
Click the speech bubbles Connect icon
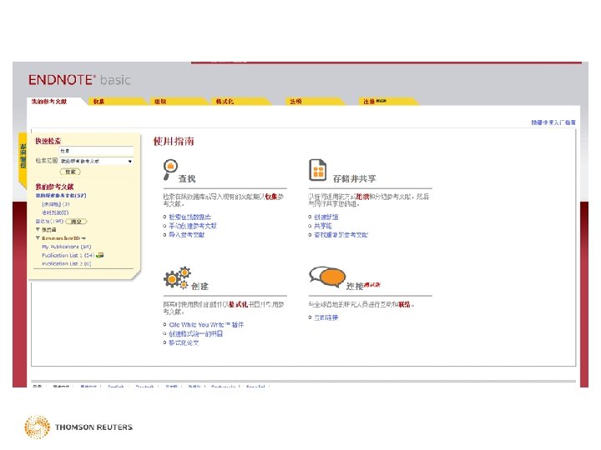(327, 277)
